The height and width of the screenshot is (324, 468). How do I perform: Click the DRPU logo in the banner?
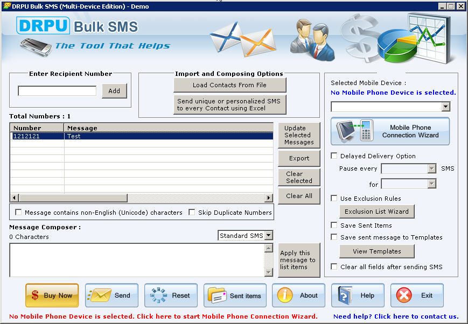pos(43,26)
